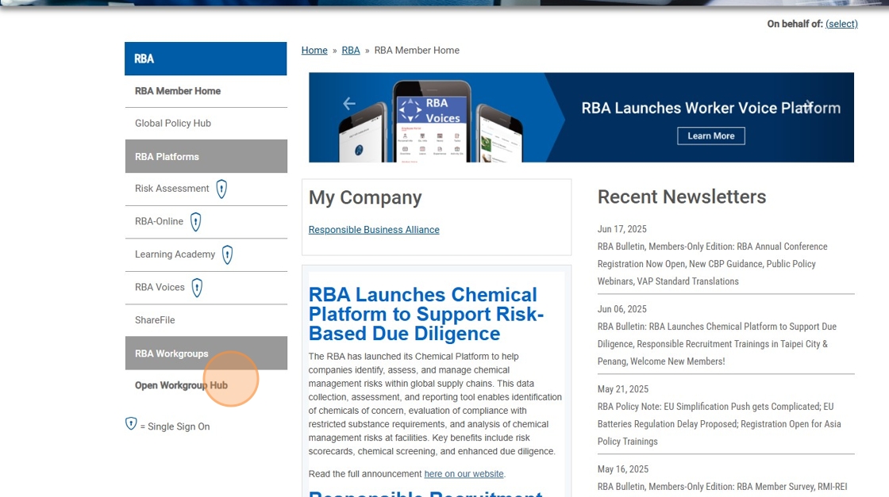
Task: Open the May 16, 2025 RBA Bulletin newsletter
Action: [722, 487]
